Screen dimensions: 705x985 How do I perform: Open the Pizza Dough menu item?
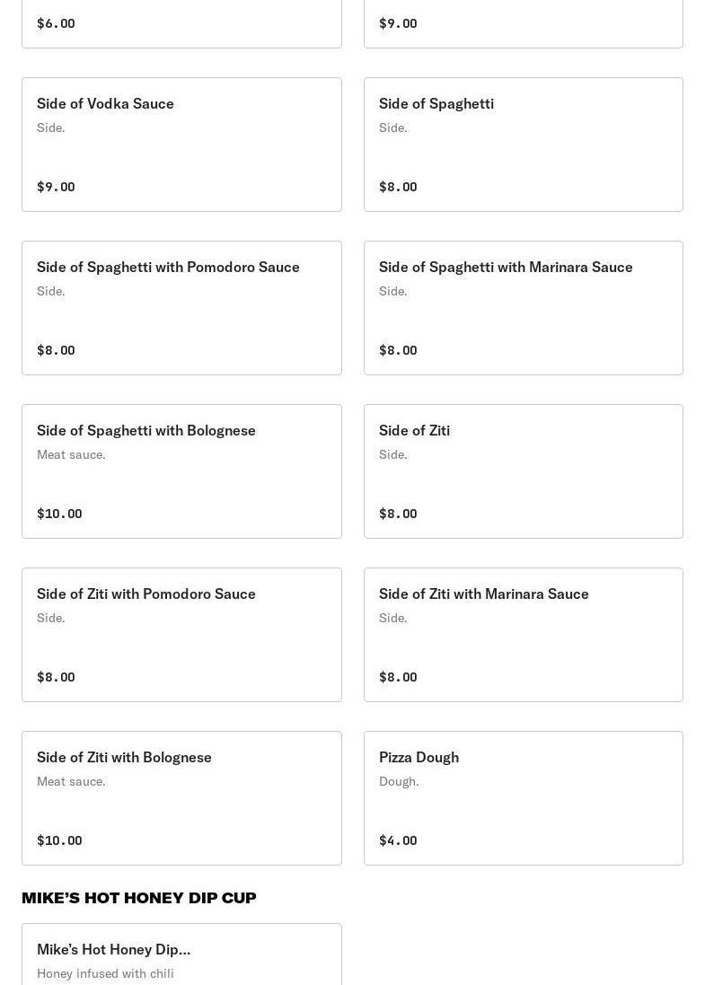tap(523, 797)
